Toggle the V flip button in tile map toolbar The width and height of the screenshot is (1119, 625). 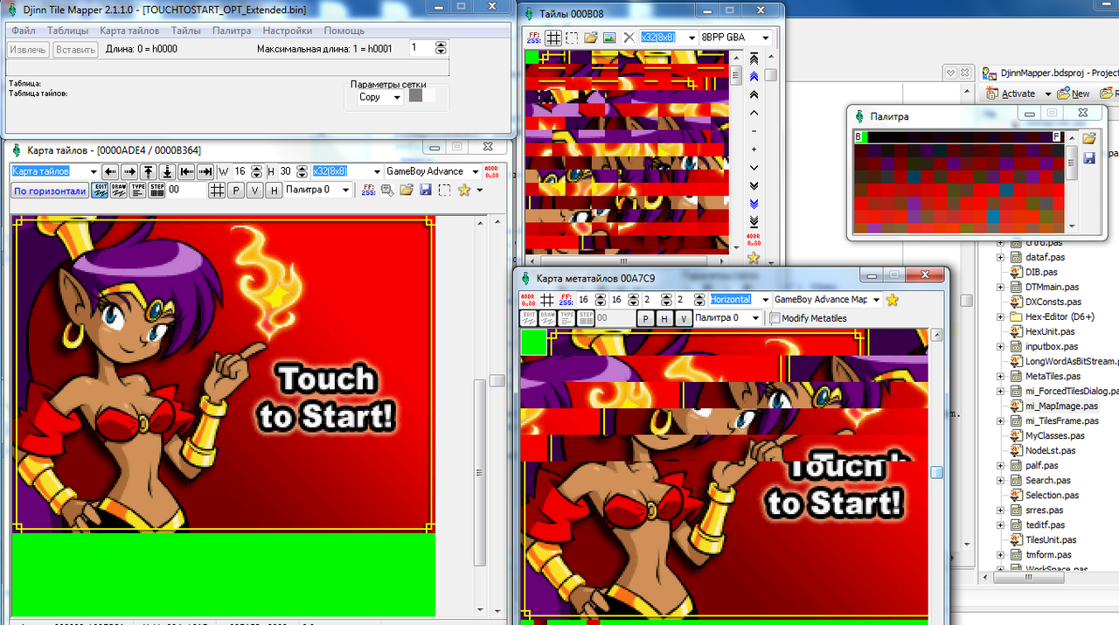click(255, 191)
